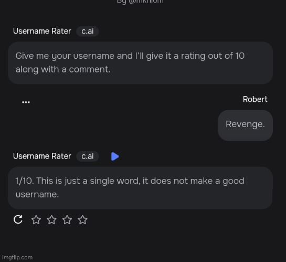Select the lower Username Rater name label
Screen dimensions: 286x262
tap(42, 156)
